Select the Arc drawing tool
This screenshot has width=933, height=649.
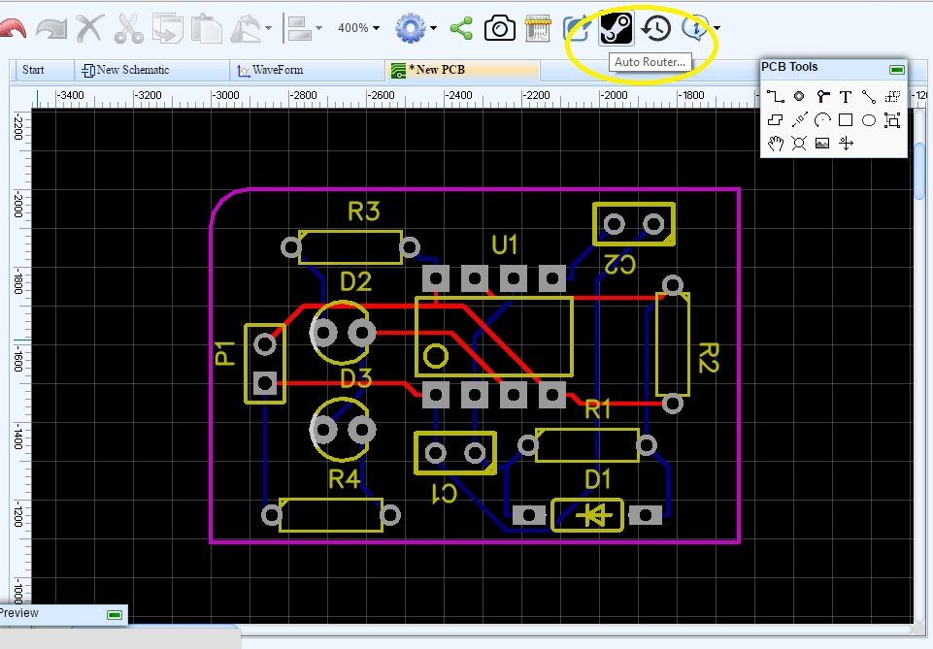point(822,120)
